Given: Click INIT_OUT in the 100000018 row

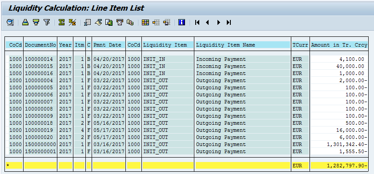Looking at the screenshot, I should click(x=156, y=123).
